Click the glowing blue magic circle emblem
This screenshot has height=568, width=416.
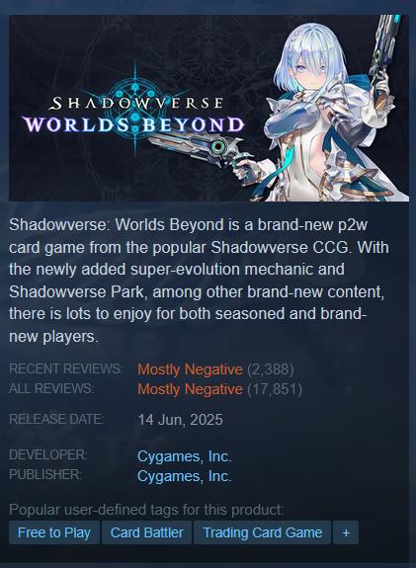(x=135, y=109)
